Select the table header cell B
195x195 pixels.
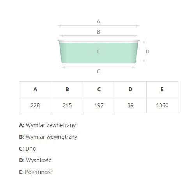67,89
